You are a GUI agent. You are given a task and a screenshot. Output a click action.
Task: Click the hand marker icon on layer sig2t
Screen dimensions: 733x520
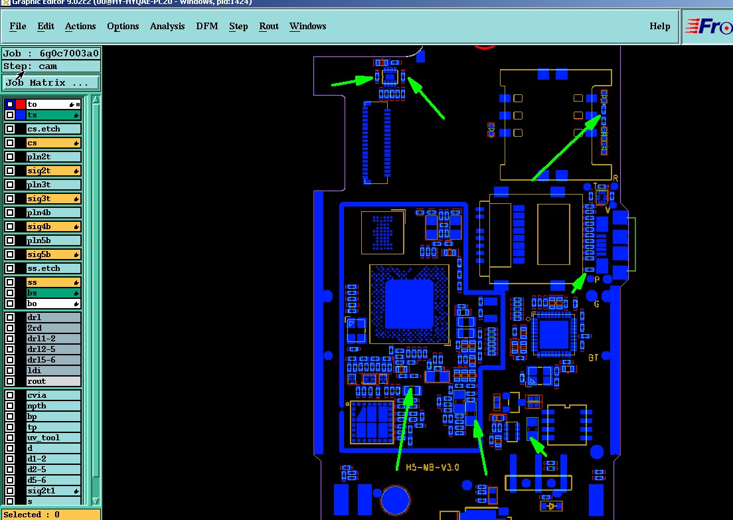[x=76, y=171]
